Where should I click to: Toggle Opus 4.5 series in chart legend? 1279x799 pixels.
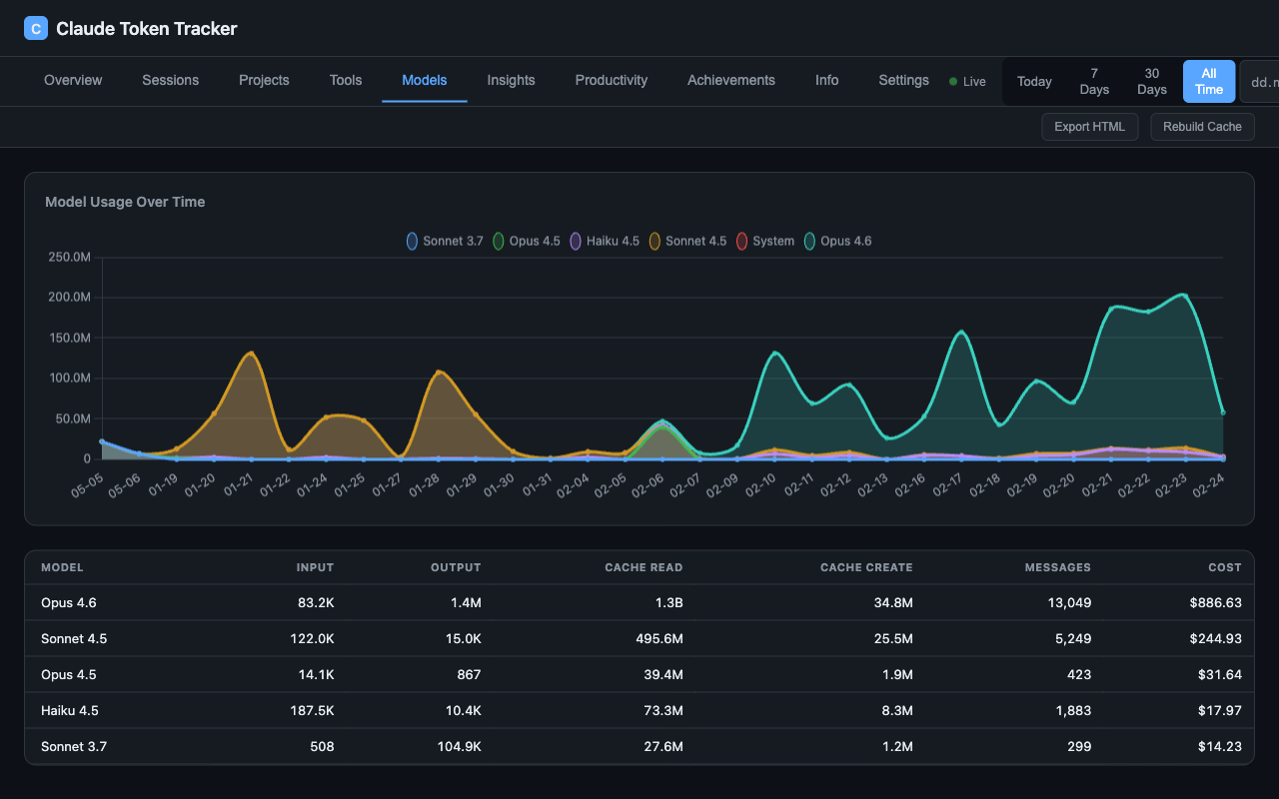click(x=527, y=241)
